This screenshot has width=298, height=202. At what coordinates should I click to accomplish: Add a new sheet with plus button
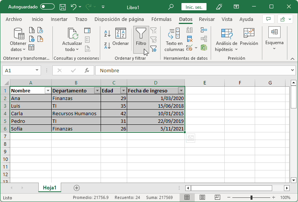tap(77, 188)
